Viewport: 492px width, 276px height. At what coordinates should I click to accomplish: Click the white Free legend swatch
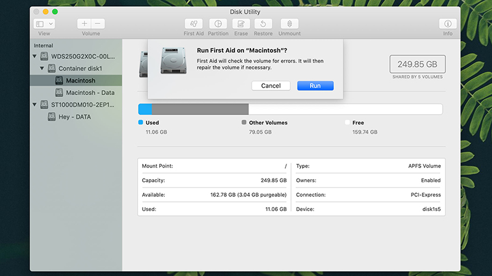point(347,122)
